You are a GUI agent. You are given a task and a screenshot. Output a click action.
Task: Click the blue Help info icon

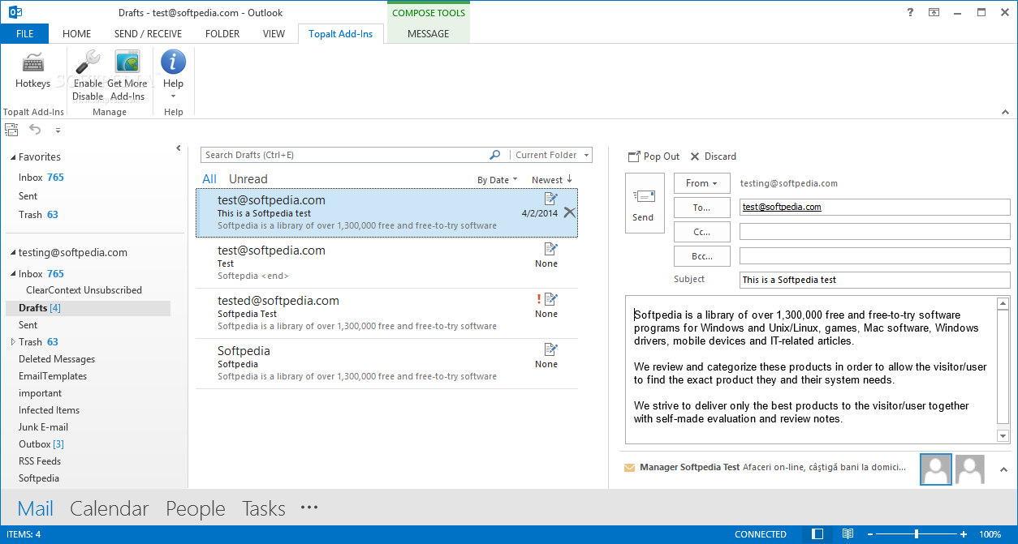tap(173, 62)
